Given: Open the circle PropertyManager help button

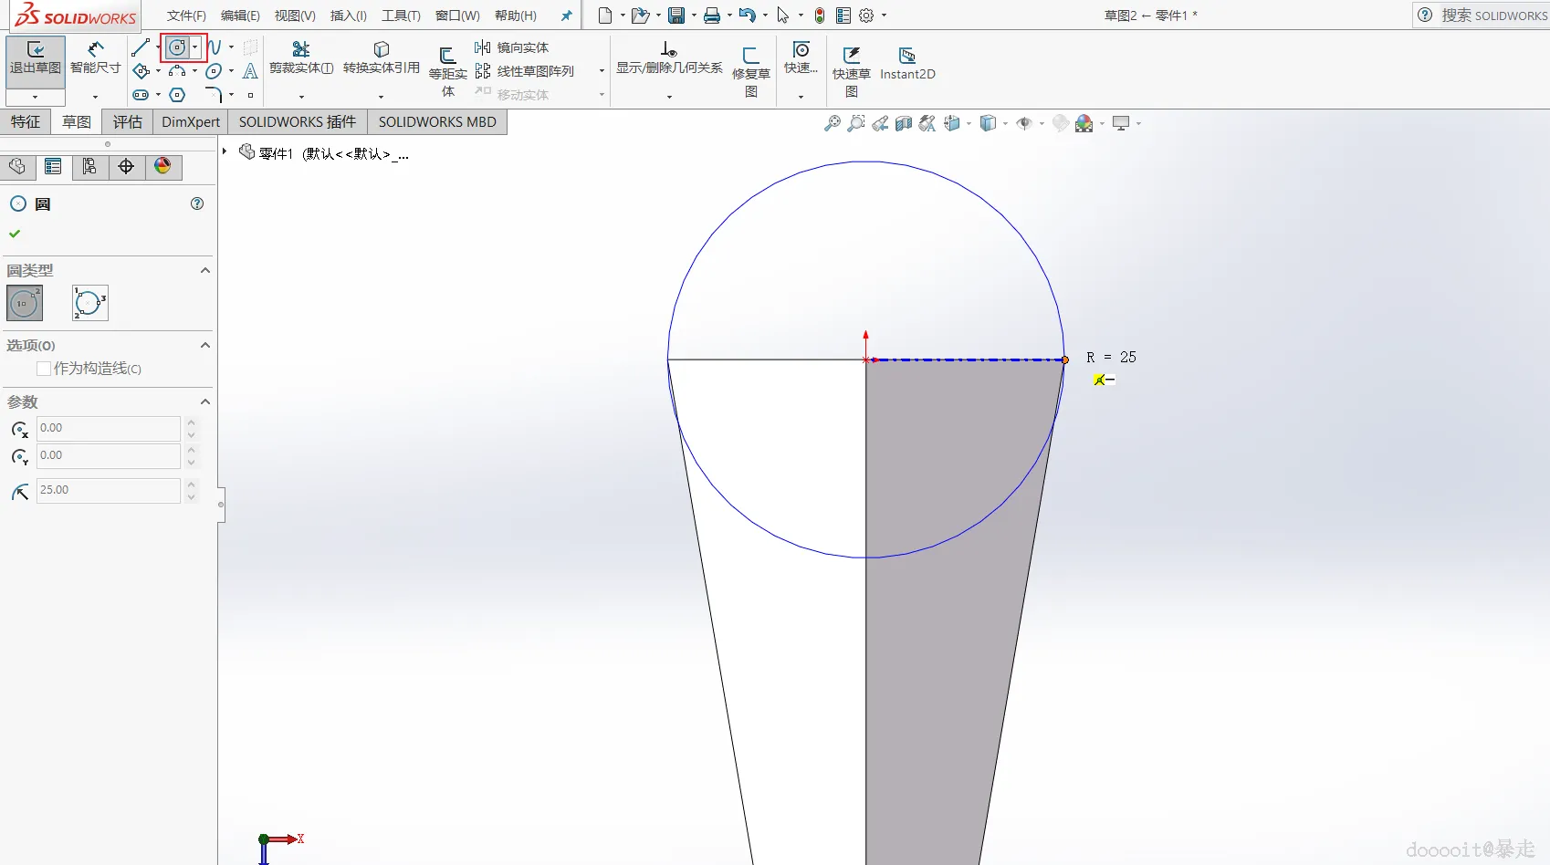Looking at the screenshot, I should (197, 203).
